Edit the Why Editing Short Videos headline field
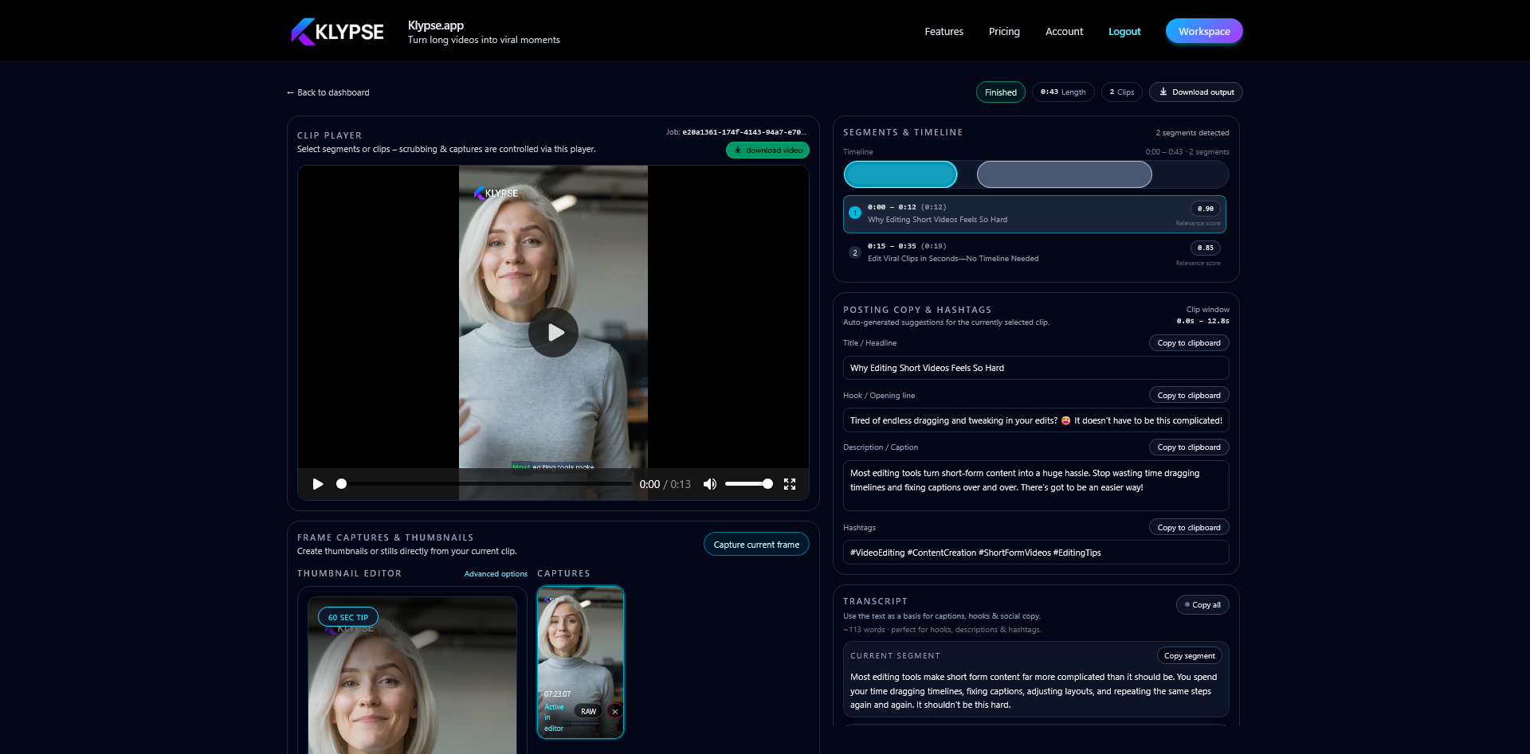This screenshot has width=1530, height=754. click(x=1035, y=368)
